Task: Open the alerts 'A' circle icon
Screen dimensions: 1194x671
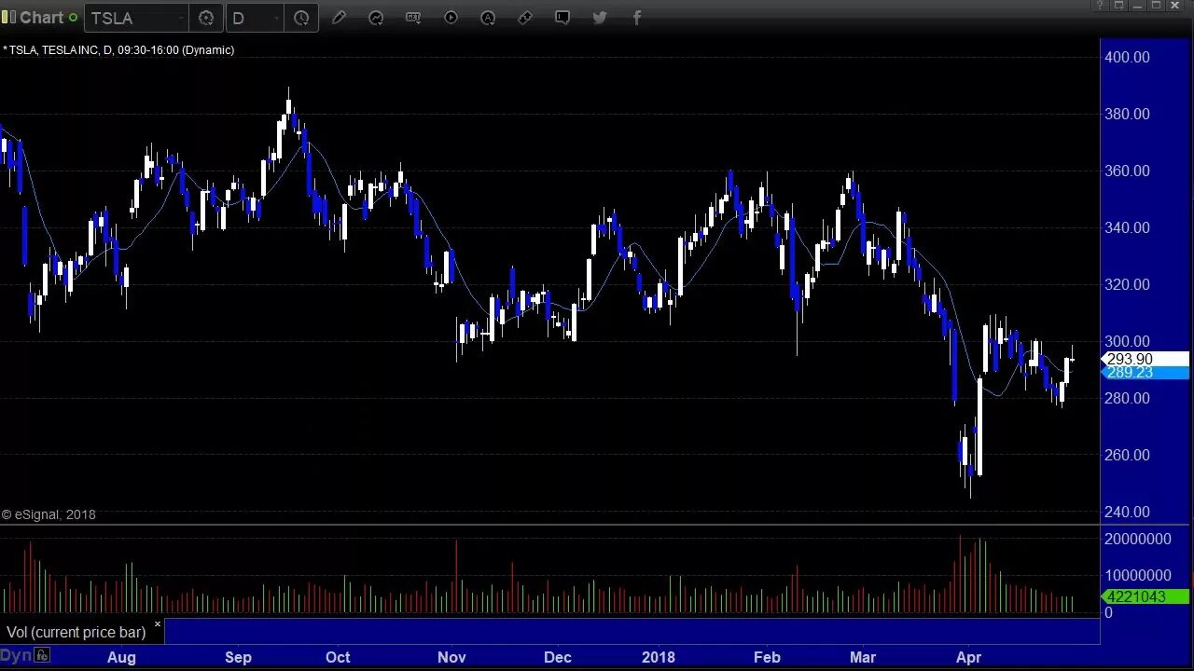Action: coord(488,18)
